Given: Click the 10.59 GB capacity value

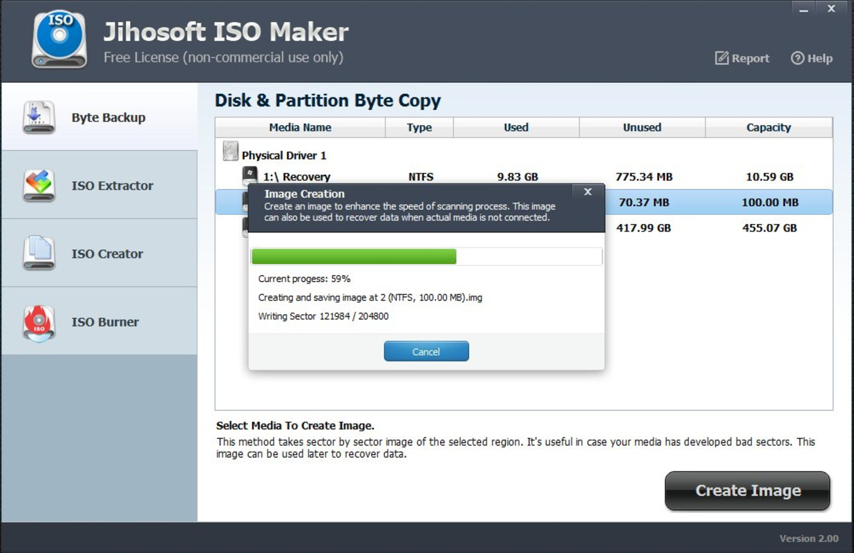Looking at the screenshot, I should [770, 177].
